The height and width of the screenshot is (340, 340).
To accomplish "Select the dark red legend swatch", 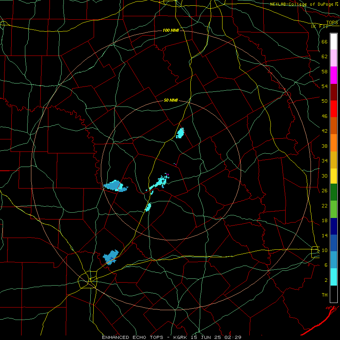I will (x=334, y=92).
